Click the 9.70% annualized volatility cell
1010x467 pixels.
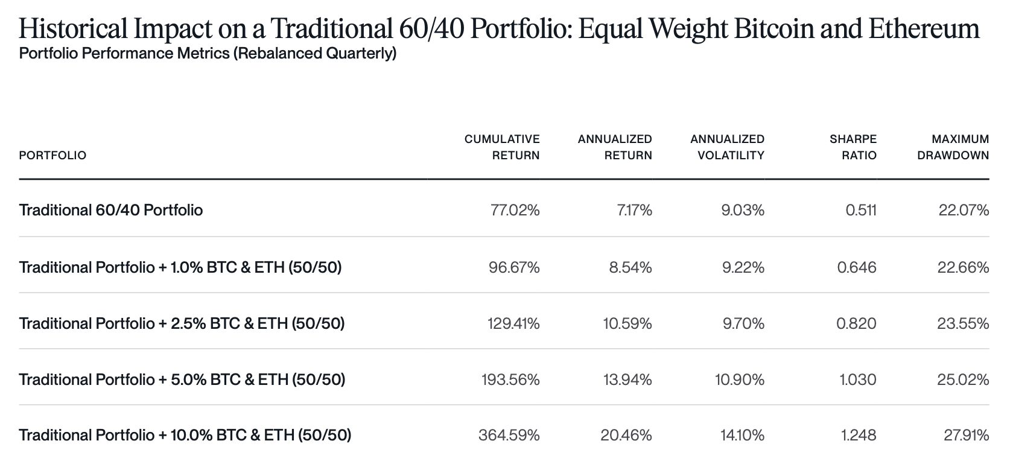point(743,323)
